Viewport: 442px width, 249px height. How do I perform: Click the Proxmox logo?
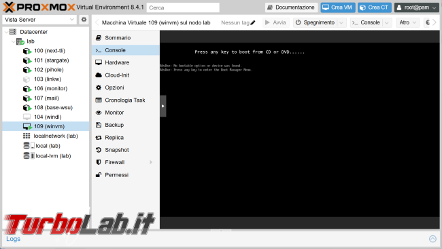pyautogui.click(x=39, y=7)
